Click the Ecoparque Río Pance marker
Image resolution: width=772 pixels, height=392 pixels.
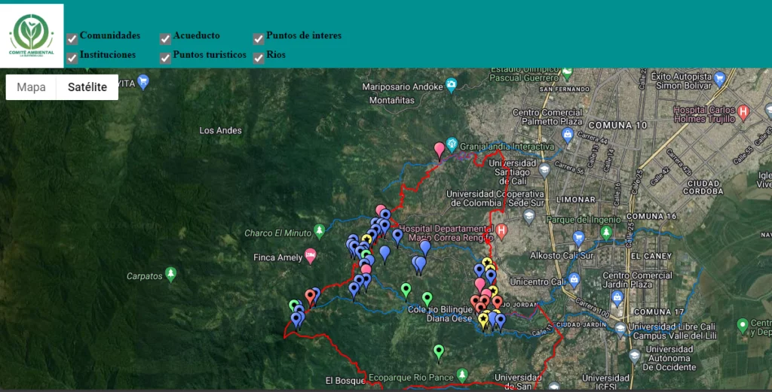pos(462,375)
